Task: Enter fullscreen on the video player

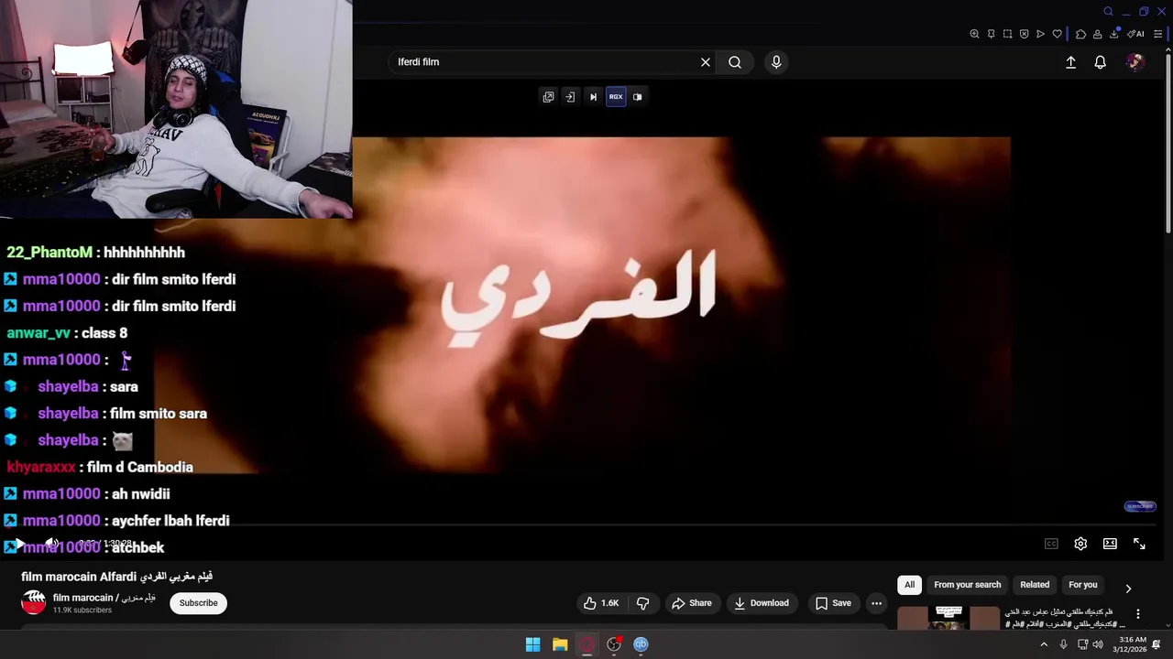Action: pos(1139,544)
